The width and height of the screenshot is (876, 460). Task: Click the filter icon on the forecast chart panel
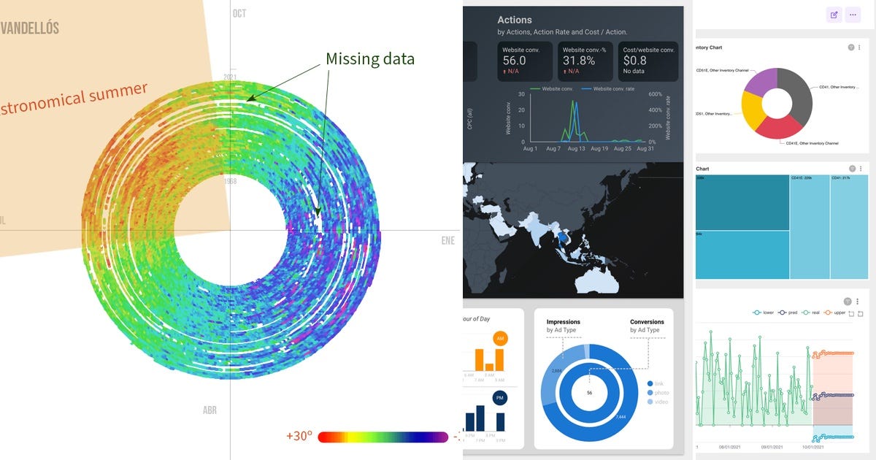pos(848,301)
